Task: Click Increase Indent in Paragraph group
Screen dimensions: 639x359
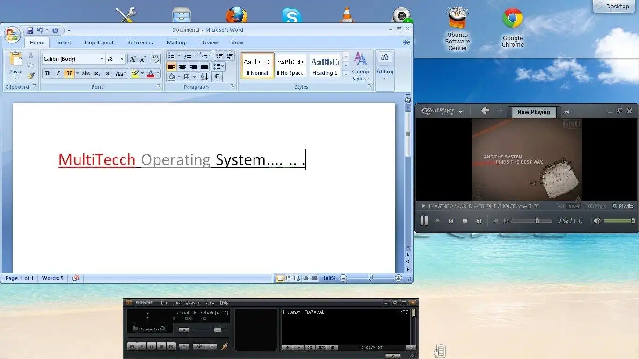Action: [230, 56]
